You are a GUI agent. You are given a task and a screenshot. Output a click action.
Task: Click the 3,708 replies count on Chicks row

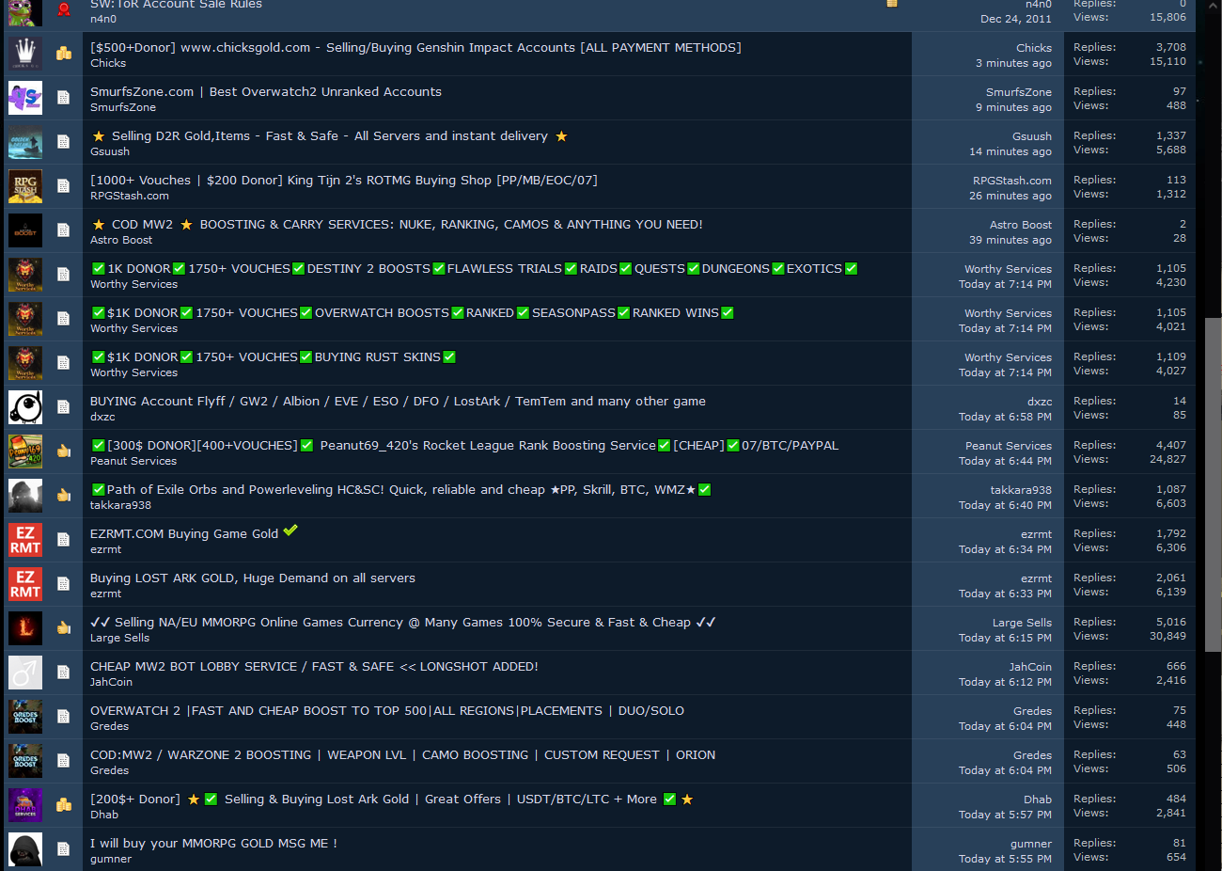pyautogui.click(x=1171, y=47)
